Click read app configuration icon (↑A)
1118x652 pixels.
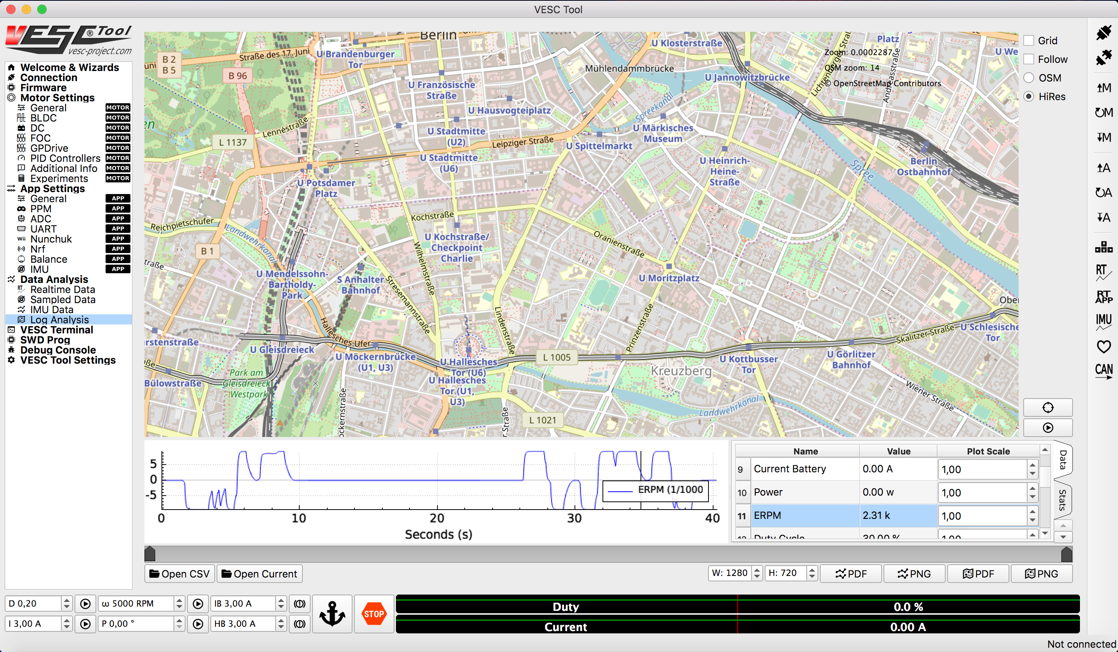click(1103, 168)
